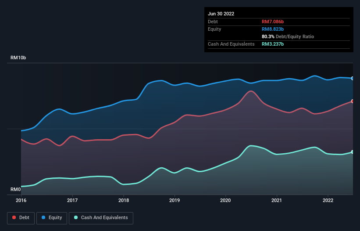
Task: Select the 2022 x-axis label
Action: [328, 200]
